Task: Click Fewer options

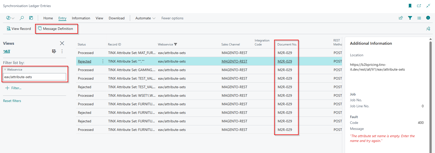Action: (172, 18)
